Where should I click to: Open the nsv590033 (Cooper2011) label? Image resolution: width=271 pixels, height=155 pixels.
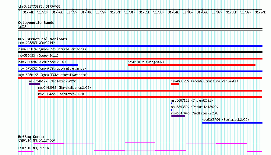[x=38, y=56]
